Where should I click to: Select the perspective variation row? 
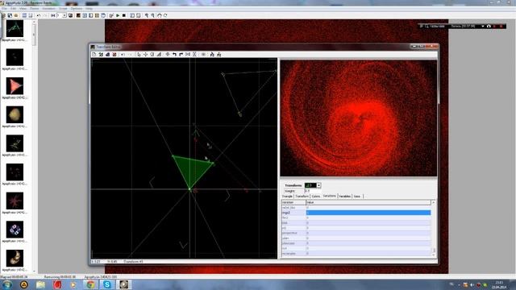pyautogui.click(x=356, y=233)
